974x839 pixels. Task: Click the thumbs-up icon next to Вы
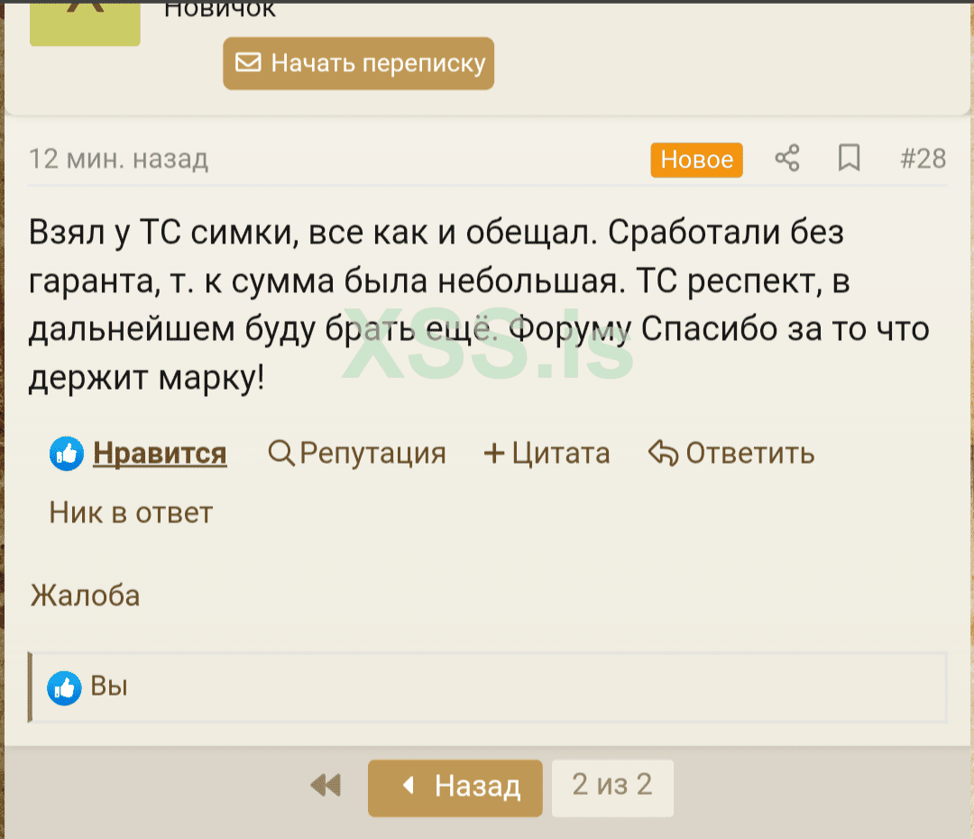tap(64, 687)
